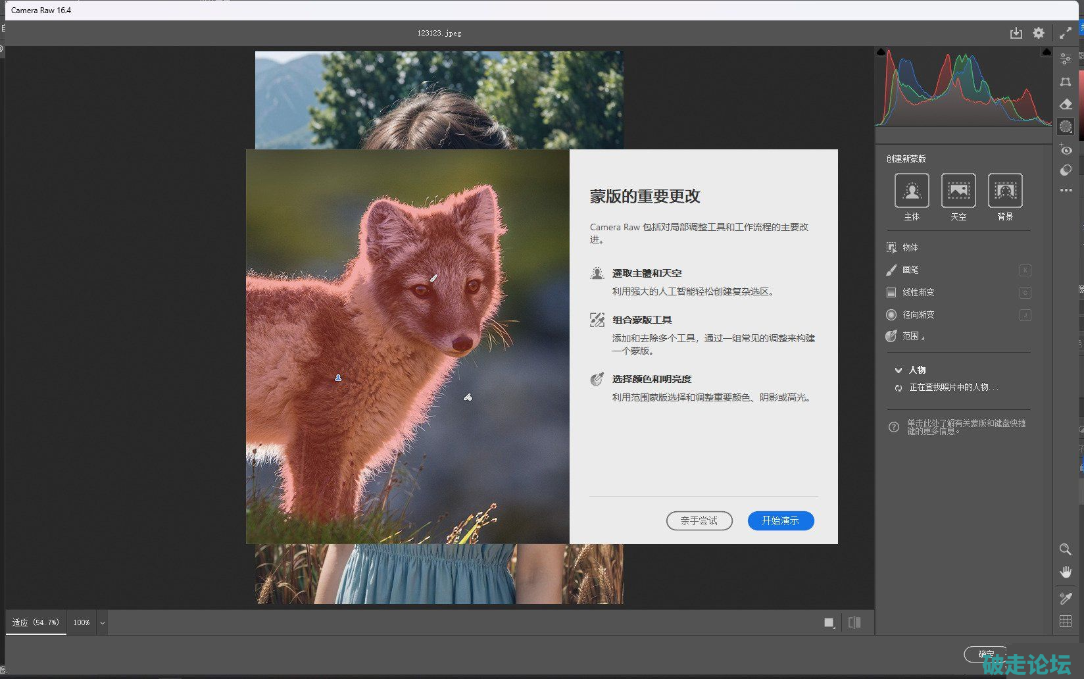
Task: Click the 亲手尝试 (Try it yourself) button
Action: click(x=699, y=520)
